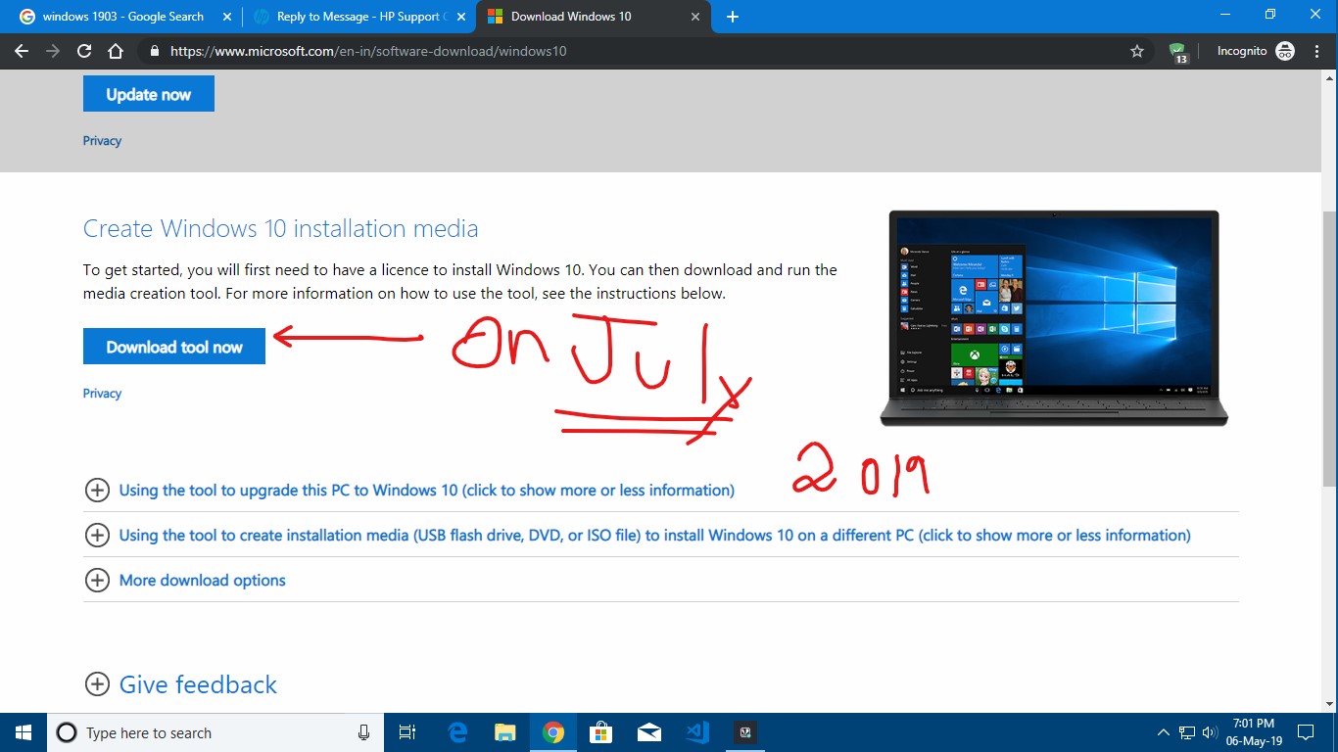
Task: Click the browser forward arrow
Action: [x=53, y=51]
